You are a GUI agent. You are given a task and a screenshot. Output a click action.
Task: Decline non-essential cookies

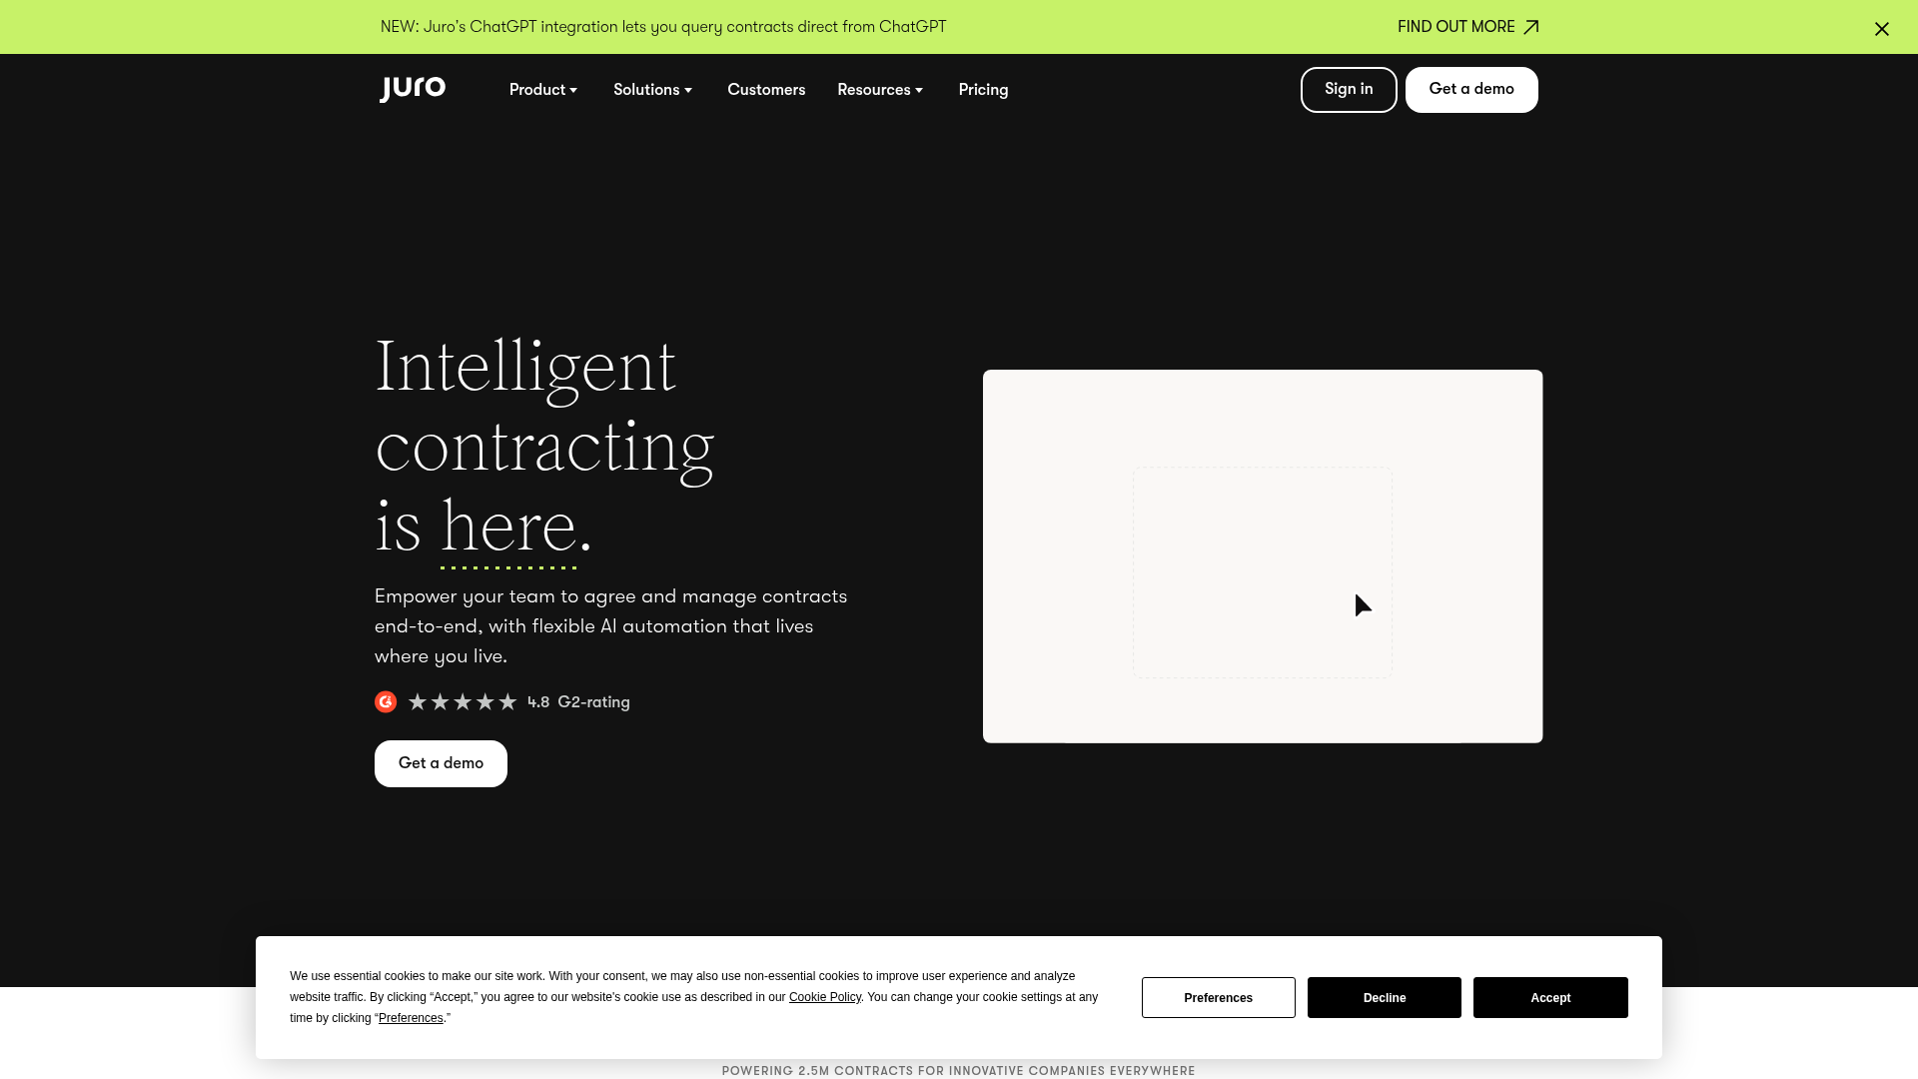[x=1384, y=997]
